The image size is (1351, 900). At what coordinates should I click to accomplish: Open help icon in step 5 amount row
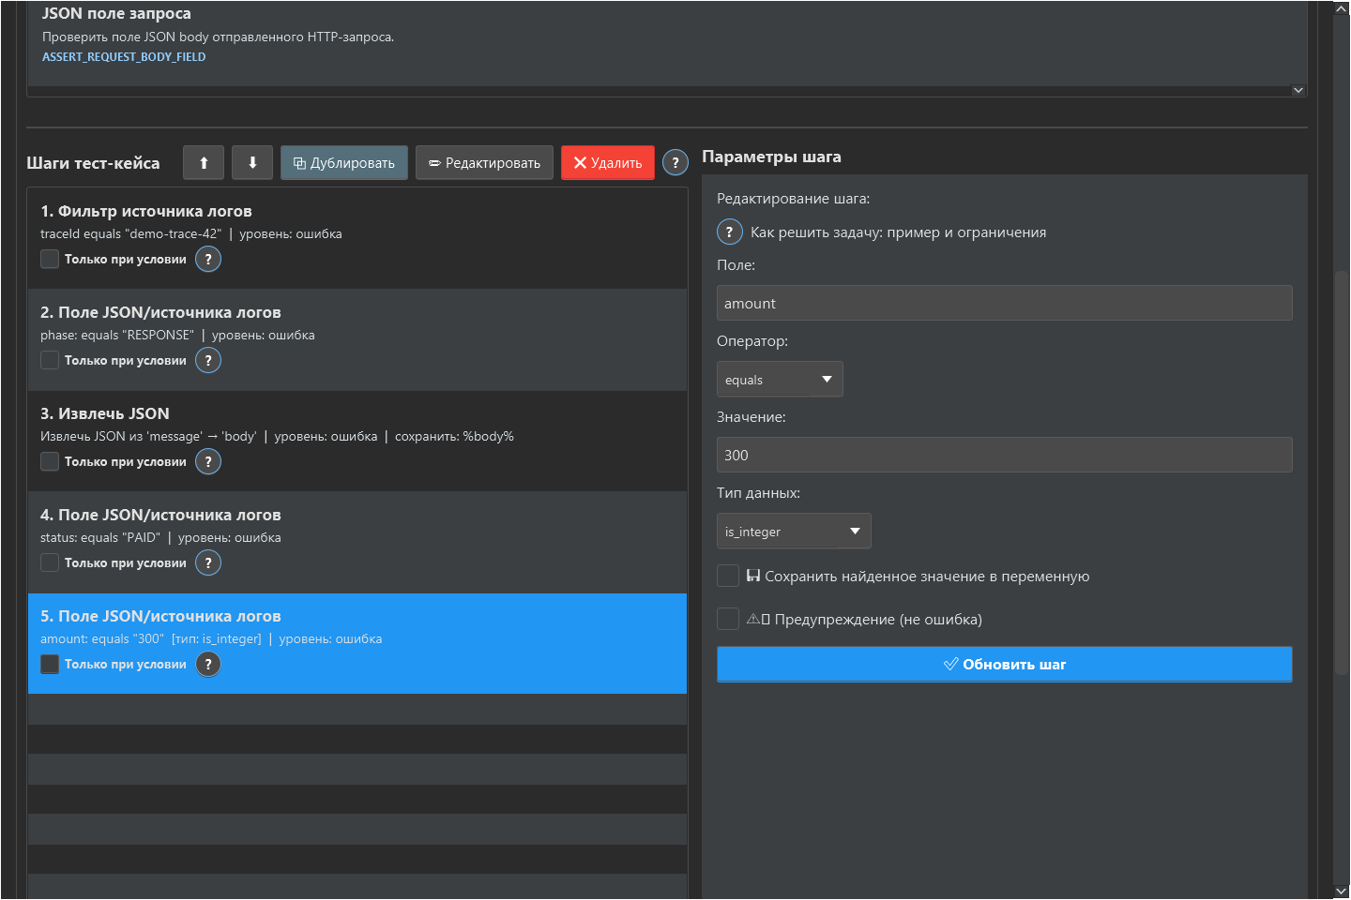click(x=208, y=665)
